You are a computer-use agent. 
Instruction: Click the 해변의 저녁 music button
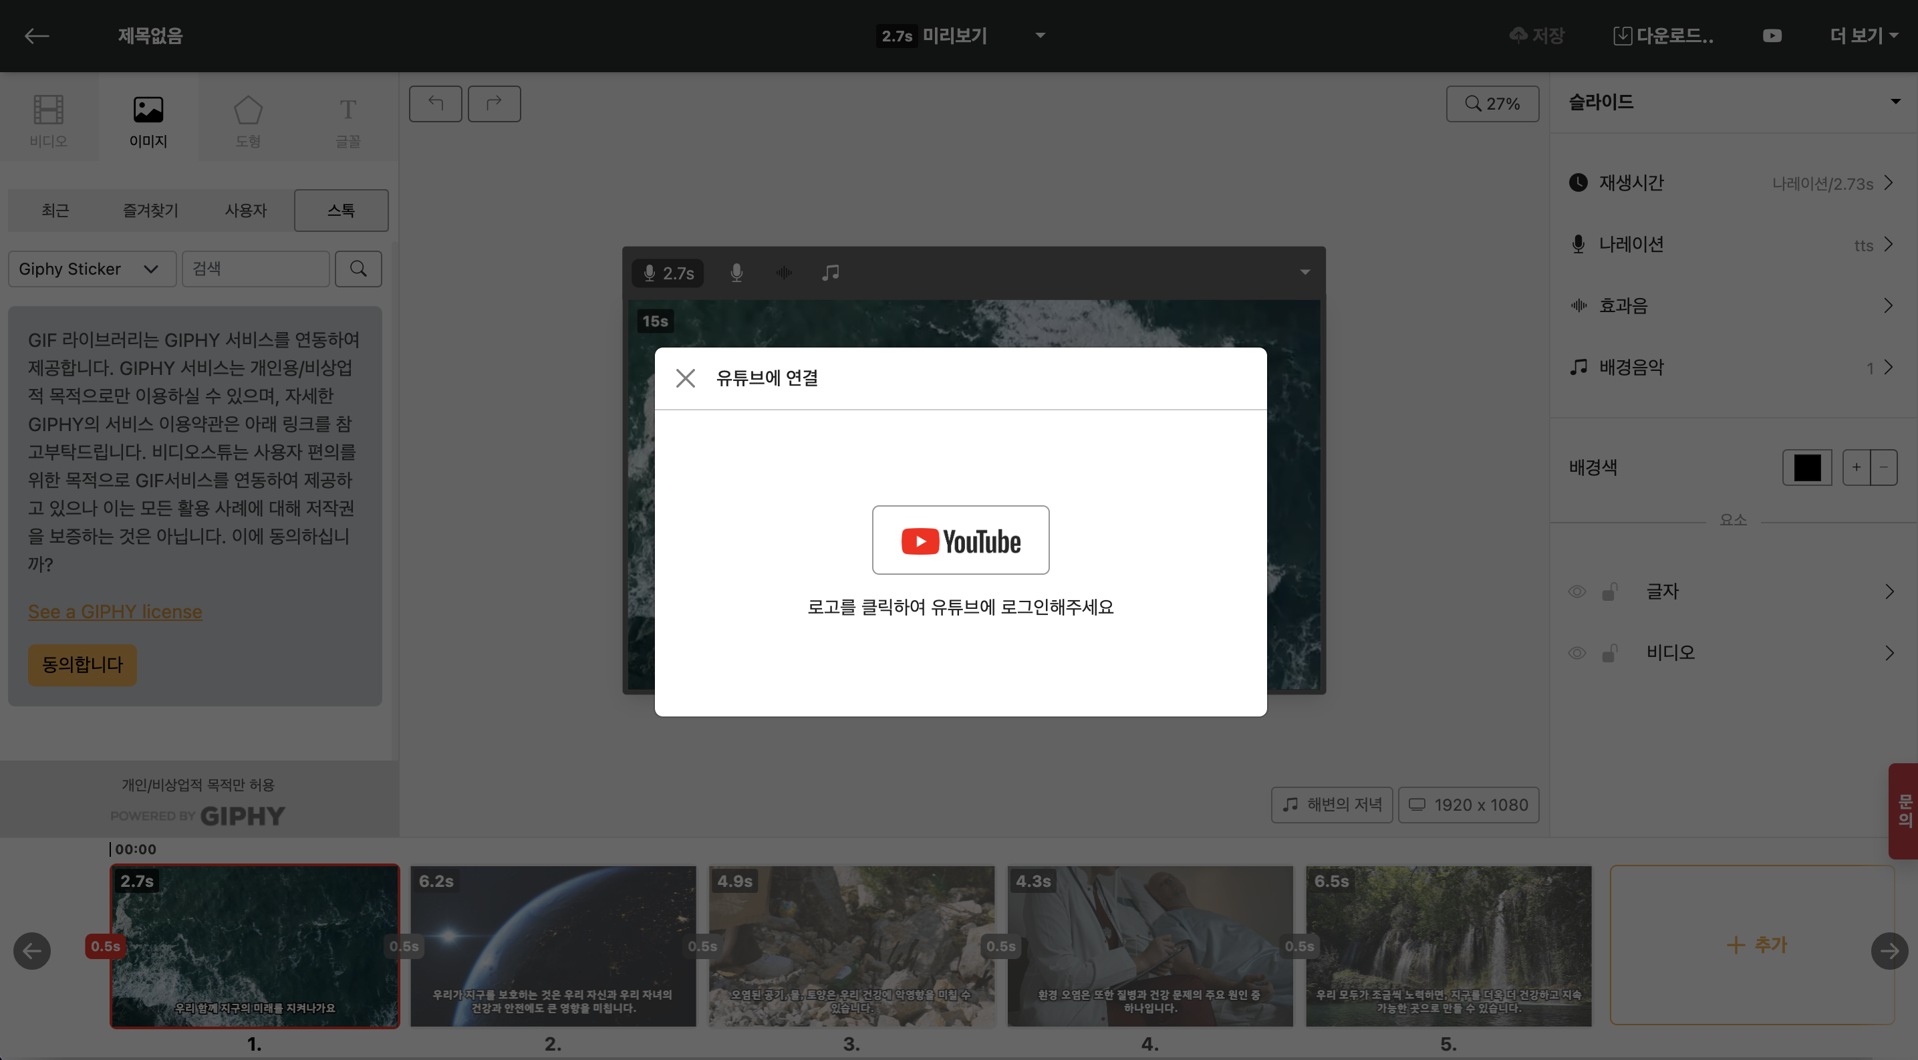tap(1332, 805)
